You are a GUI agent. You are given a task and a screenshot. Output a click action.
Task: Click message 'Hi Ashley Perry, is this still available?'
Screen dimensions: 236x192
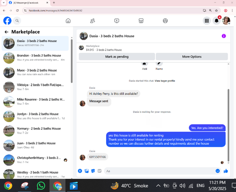pos(113,94)
